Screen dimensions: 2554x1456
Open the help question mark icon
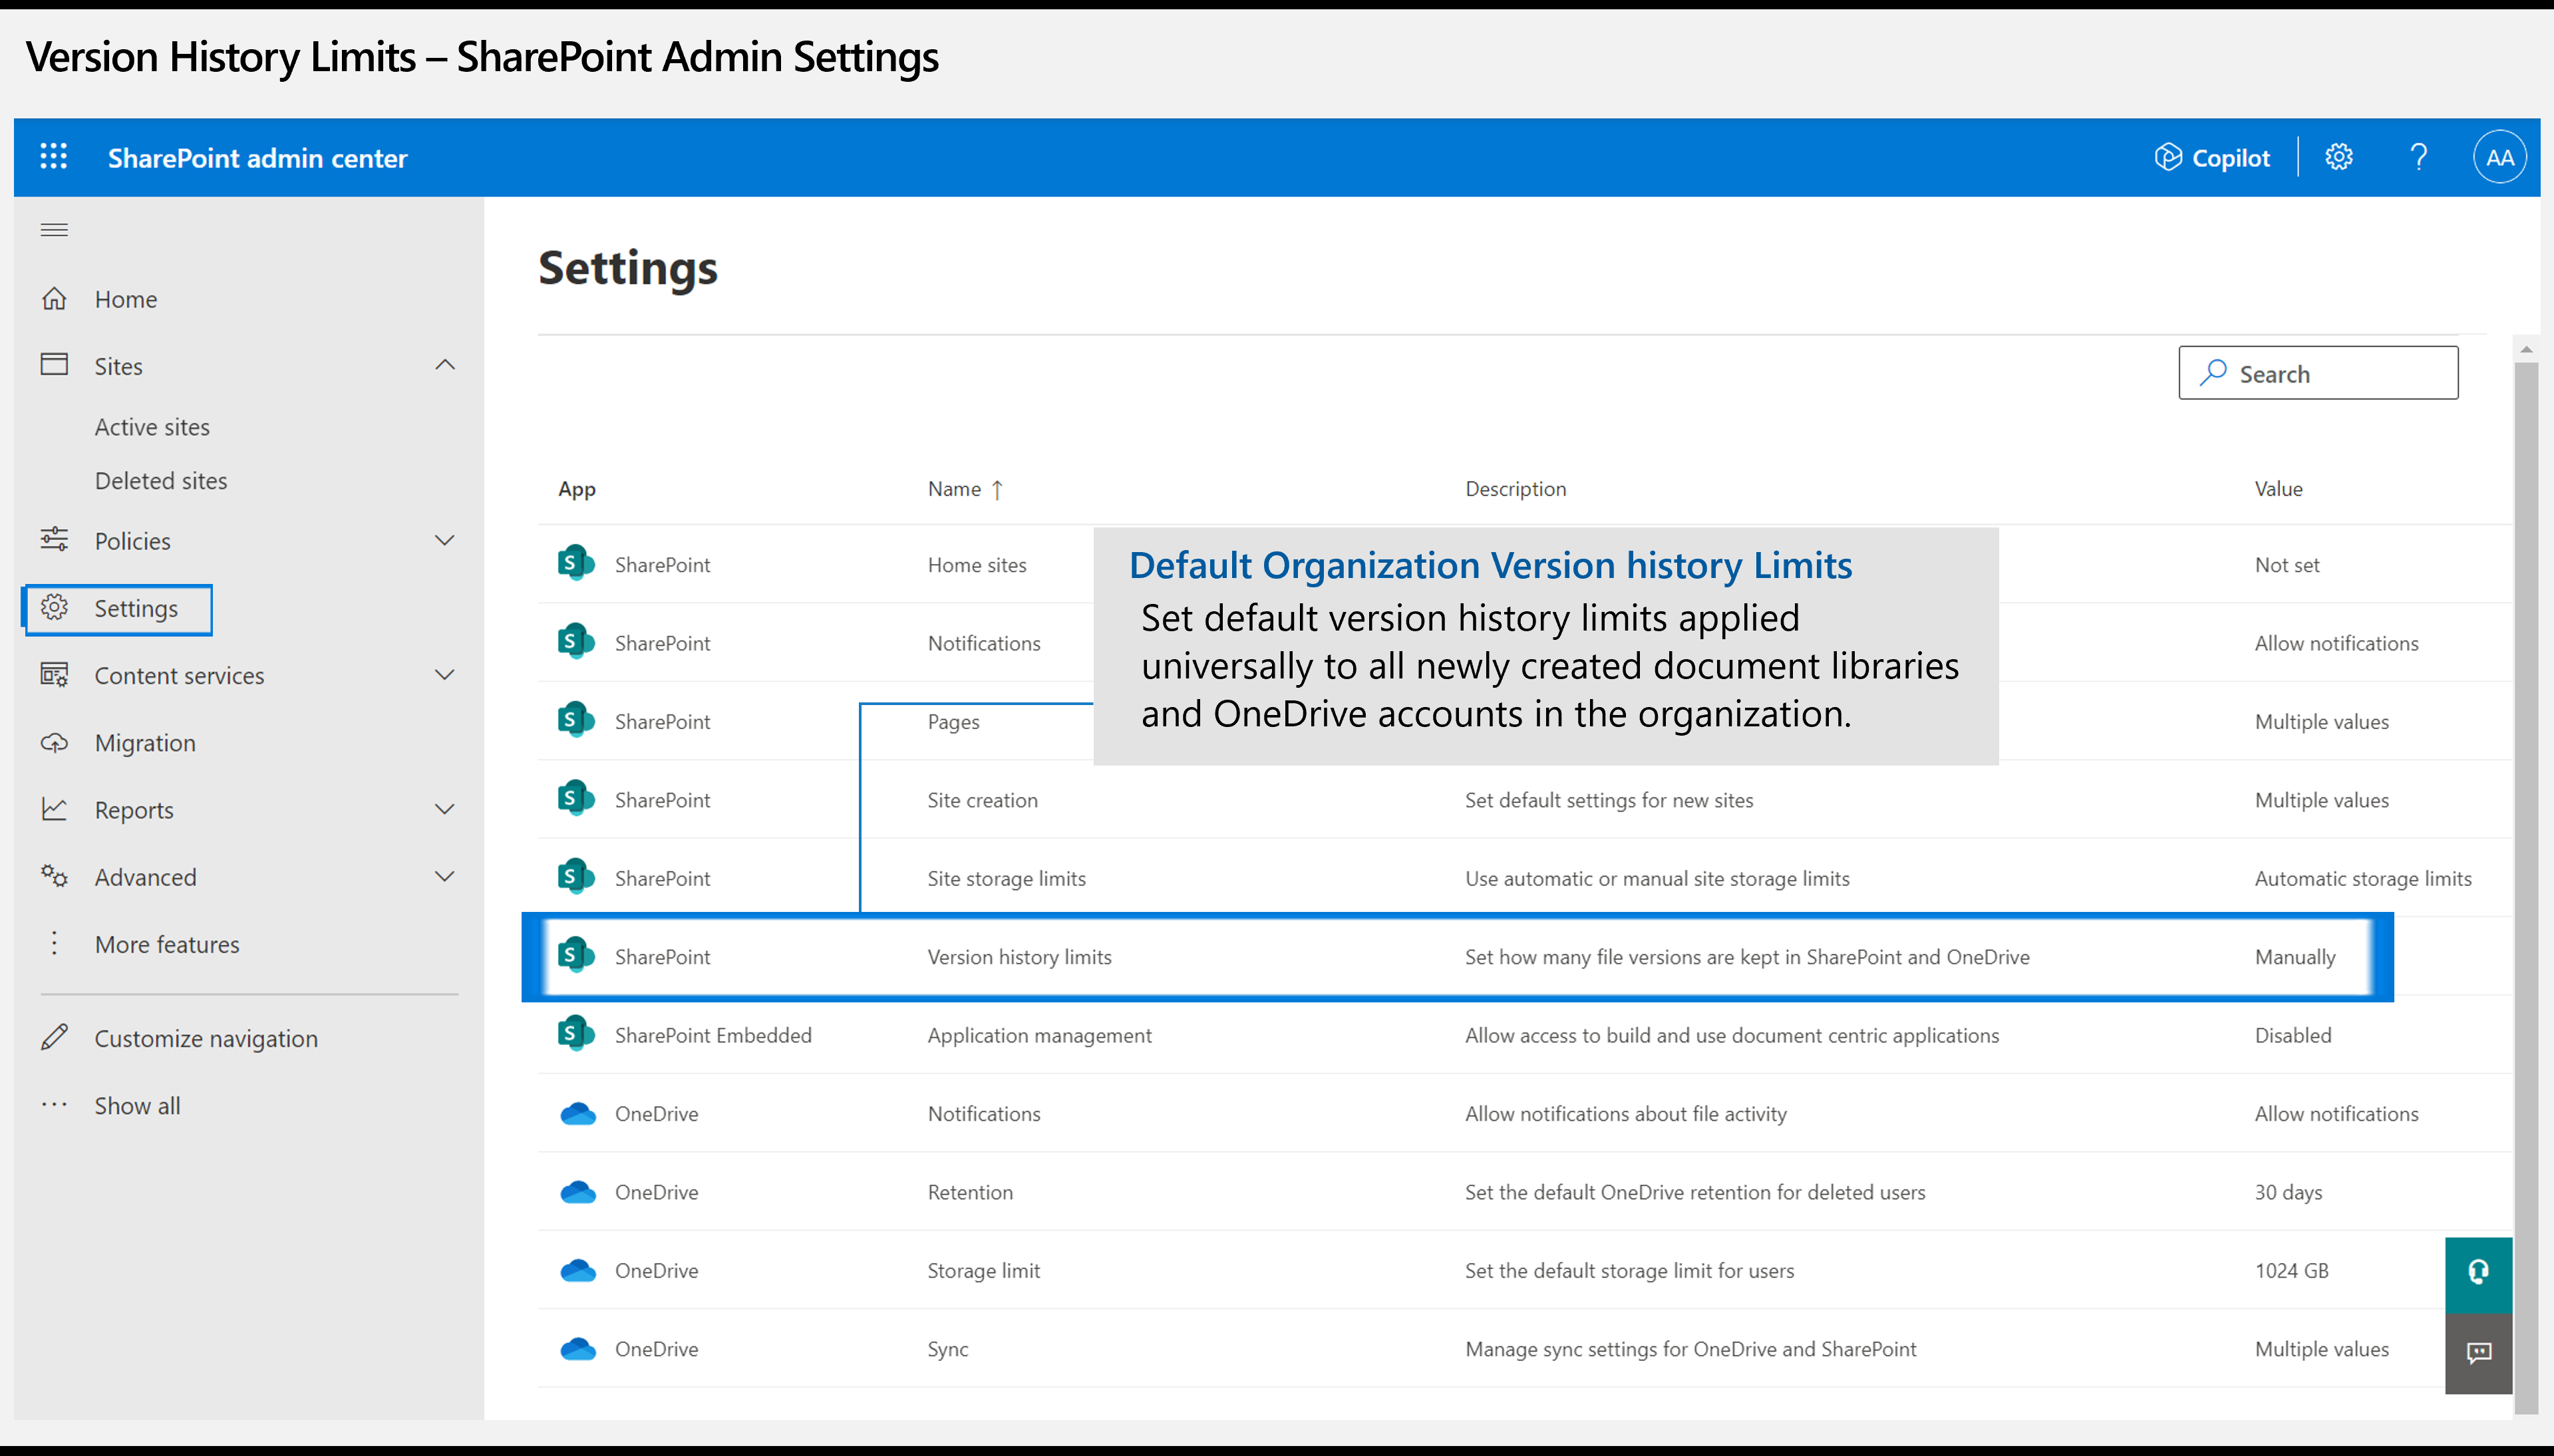click(2418, 157)
